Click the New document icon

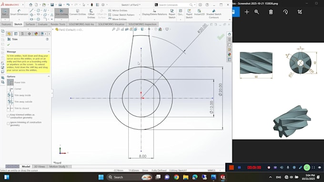point(36,5)
